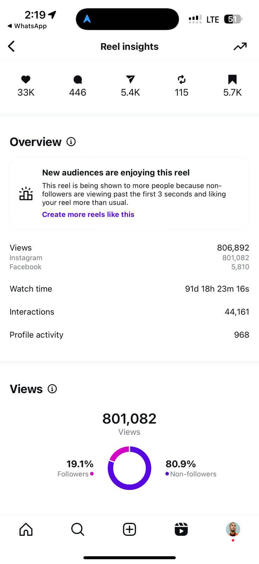Tap the create new post button
Viewport: 259px width, 564px height.
coord(129,529)
